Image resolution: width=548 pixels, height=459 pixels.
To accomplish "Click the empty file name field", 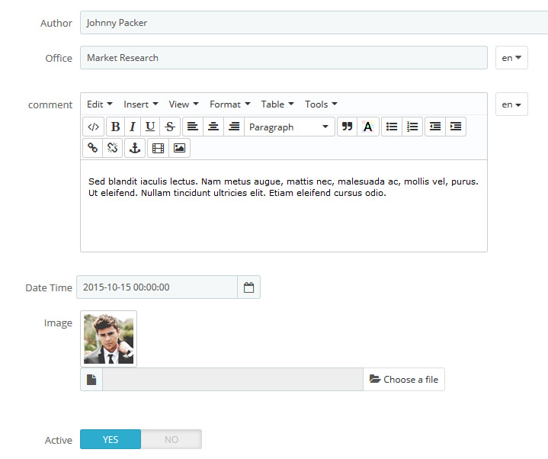I will [232, 379].
